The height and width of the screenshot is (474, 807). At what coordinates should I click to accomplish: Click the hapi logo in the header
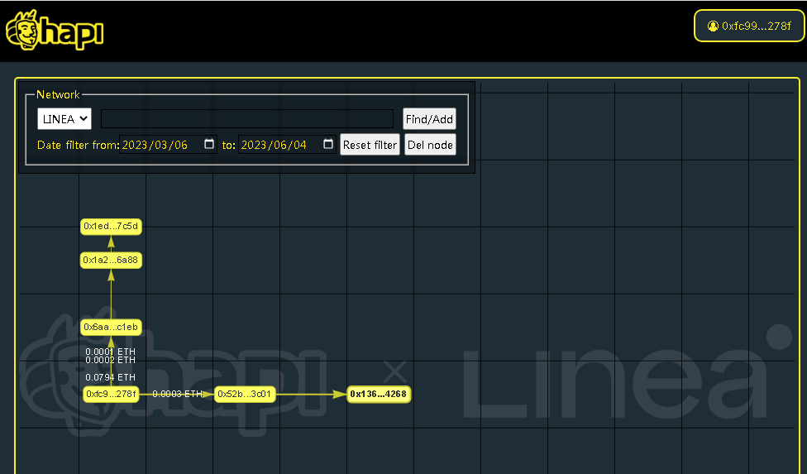pyautogui.click(x=54, y=31)
